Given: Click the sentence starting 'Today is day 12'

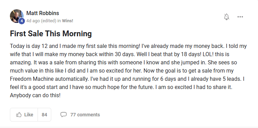Looking at the screenshot, I should [75, 46].
